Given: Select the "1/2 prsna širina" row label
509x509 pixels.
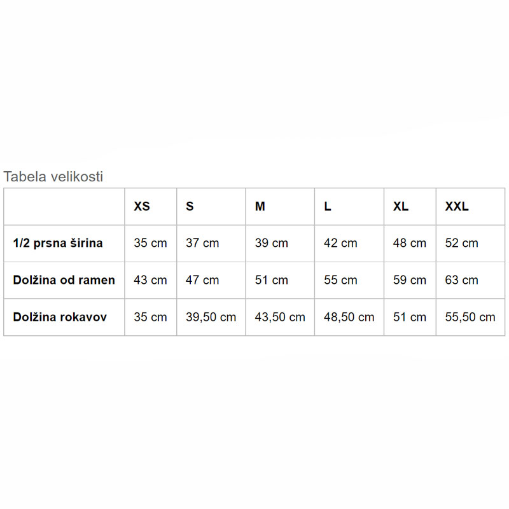Looking at the screenshot, I should 58,243.
